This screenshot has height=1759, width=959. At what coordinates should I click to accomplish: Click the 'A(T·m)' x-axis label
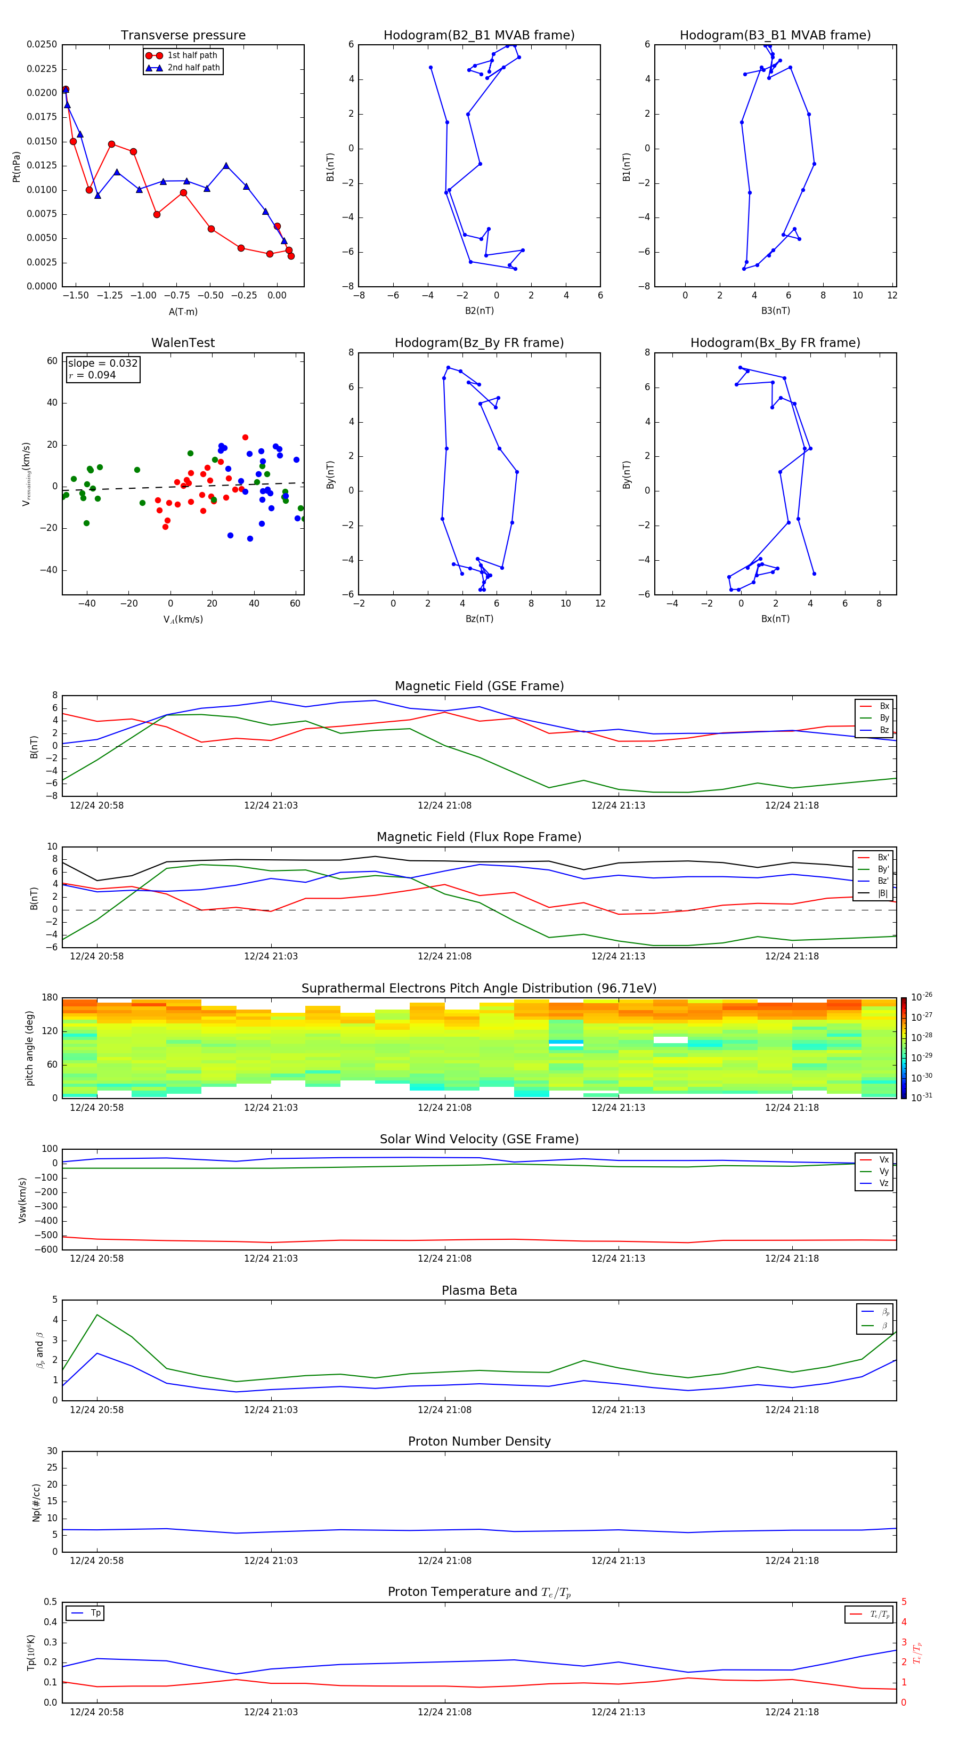click(183, 311)
